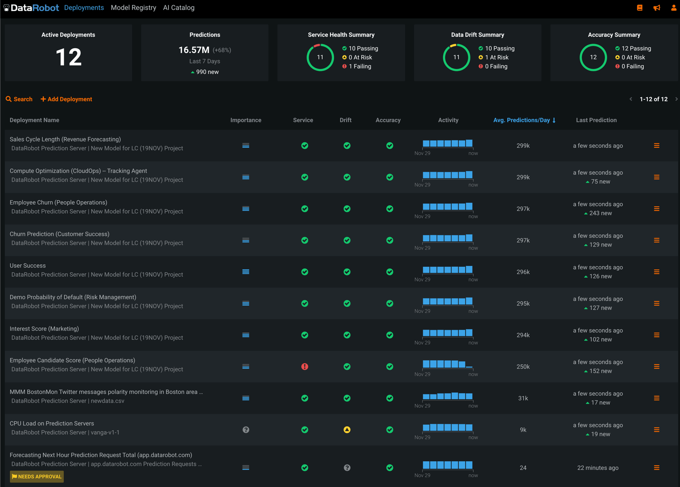
Task: Open the Accuracy Summary ring chart
Action: pos(593,57)
